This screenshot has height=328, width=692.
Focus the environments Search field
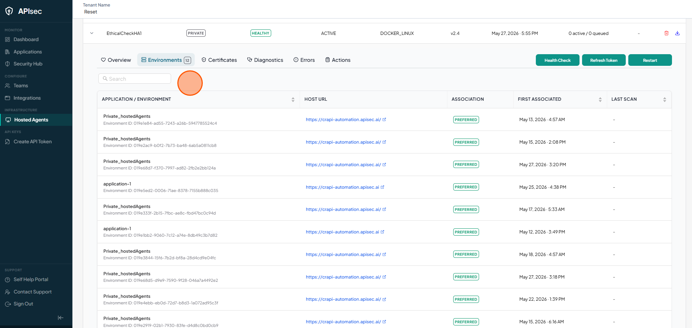(135, 79)
